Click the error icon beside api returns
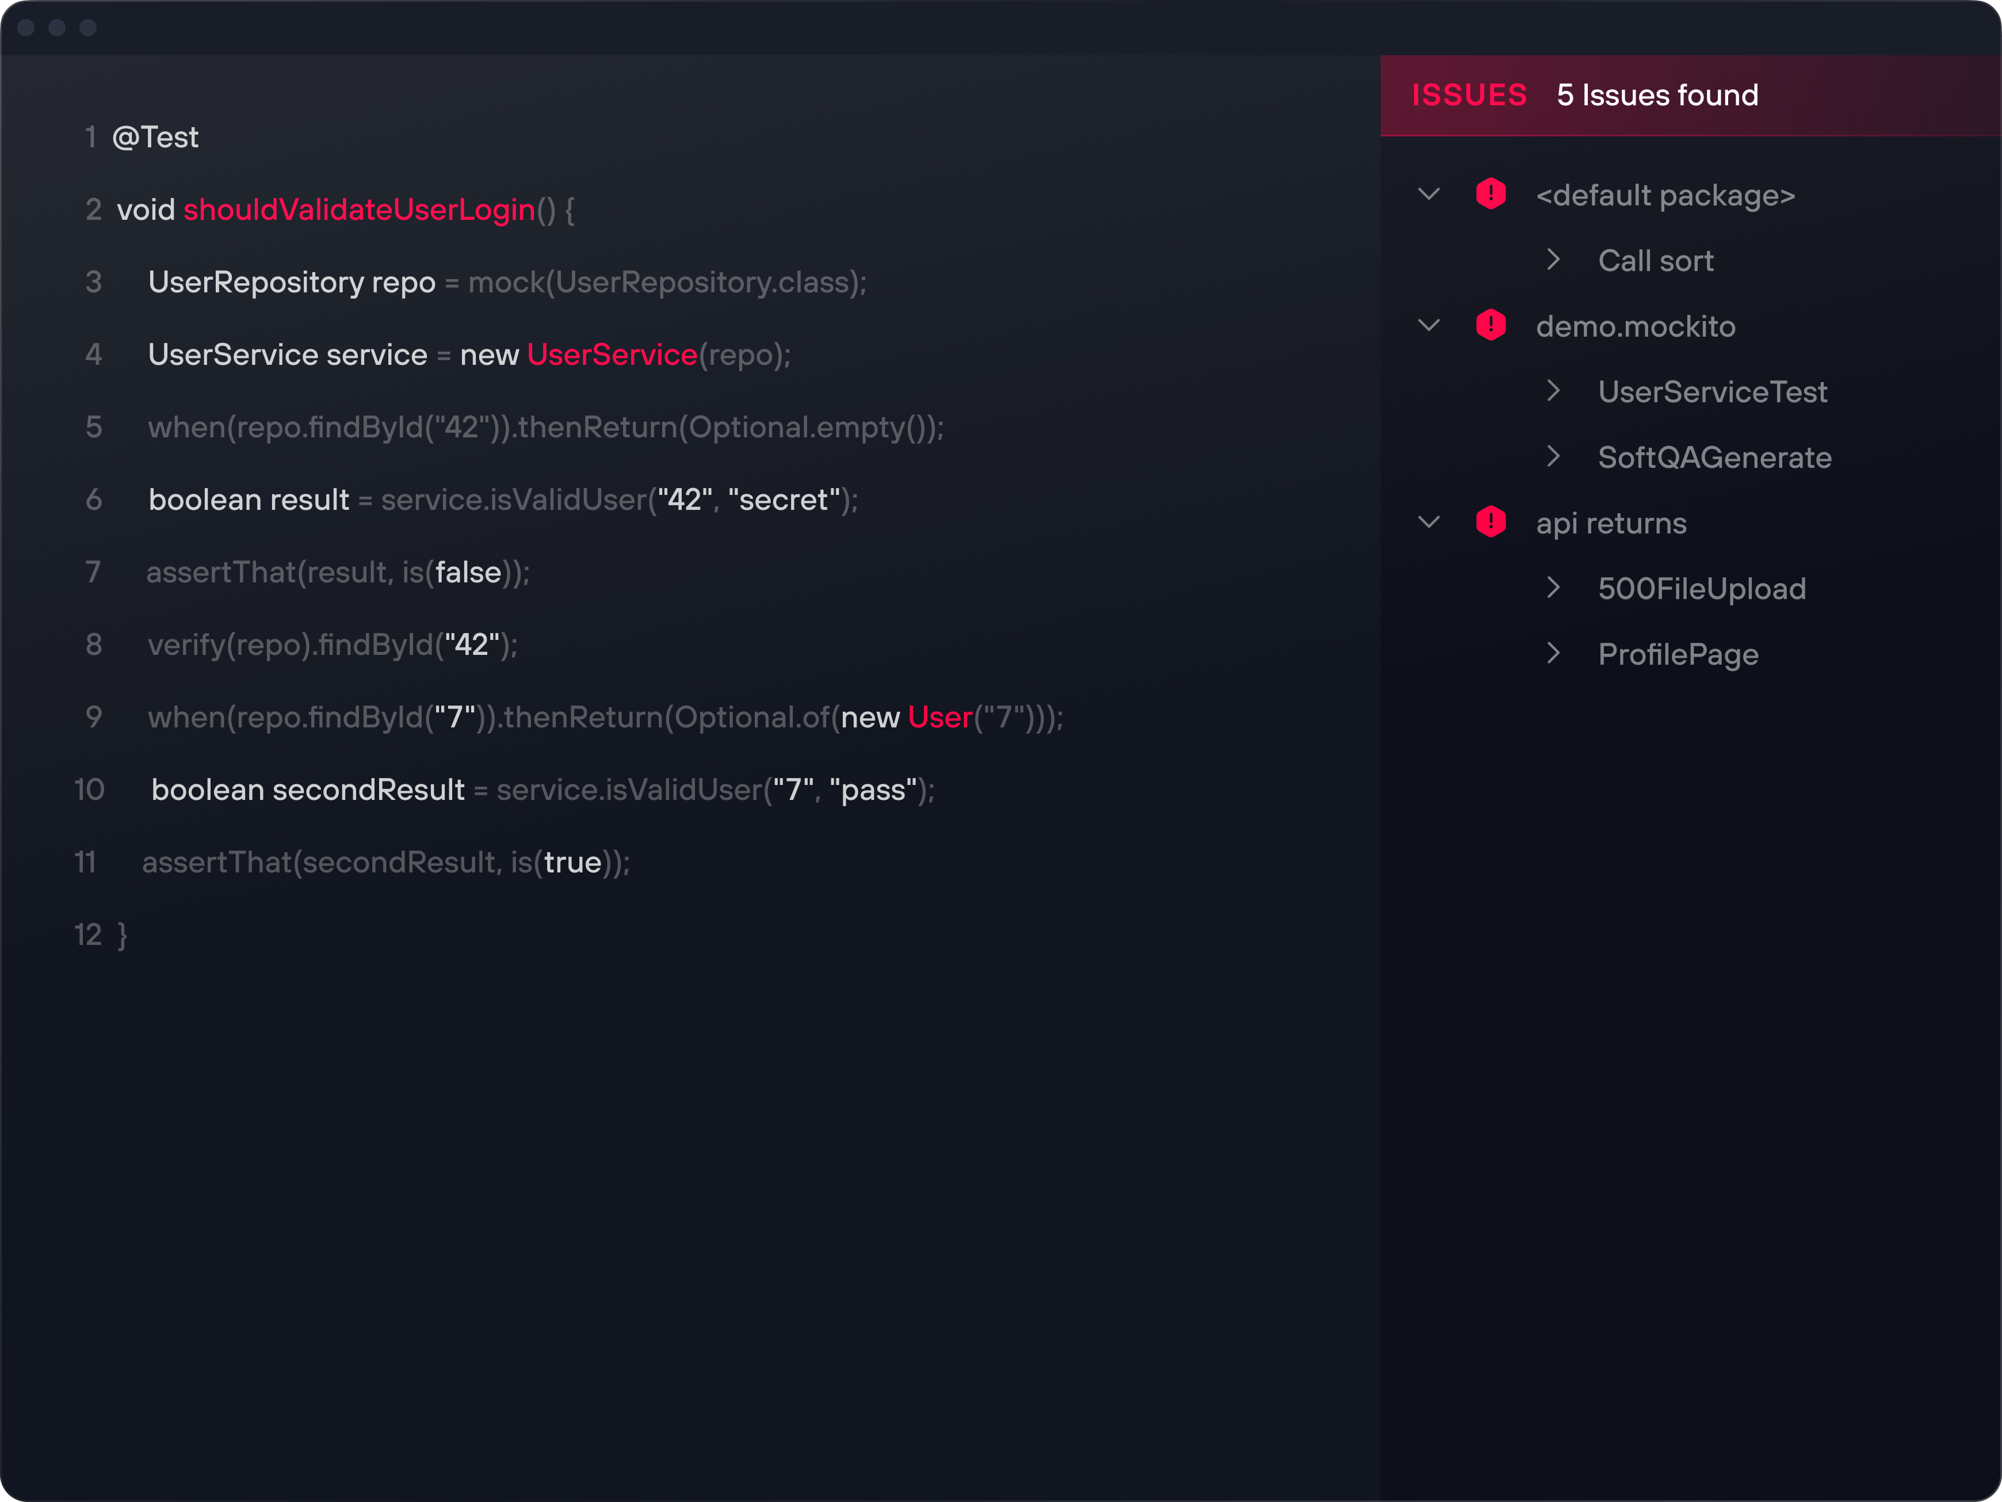 (1491, 521)
